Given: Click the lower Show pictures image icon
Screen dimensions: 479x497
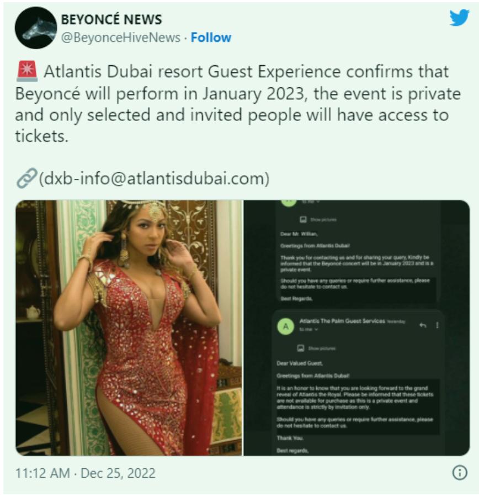Looking at the screenshot, I should point(301,348).
